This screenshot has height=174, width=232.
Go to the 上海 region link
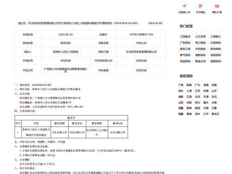(x=189, y=91)
